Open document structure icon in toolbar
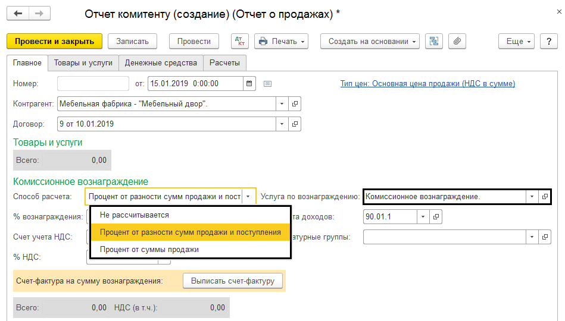 point(434,41)
